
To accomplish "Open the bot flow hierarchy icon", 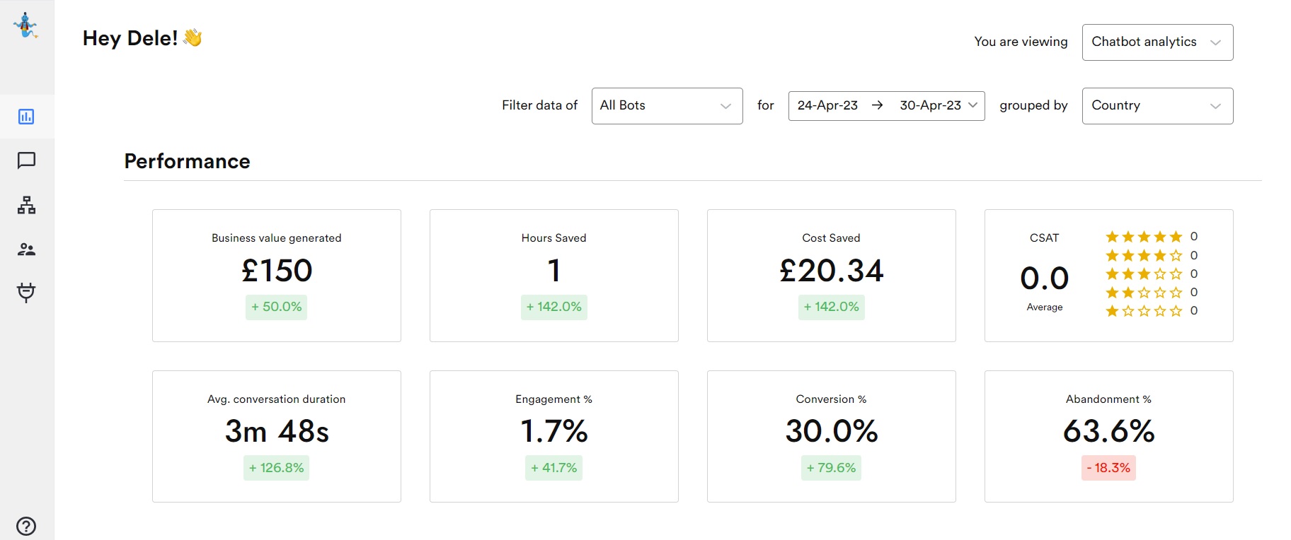I will click(x=26, y=205).
